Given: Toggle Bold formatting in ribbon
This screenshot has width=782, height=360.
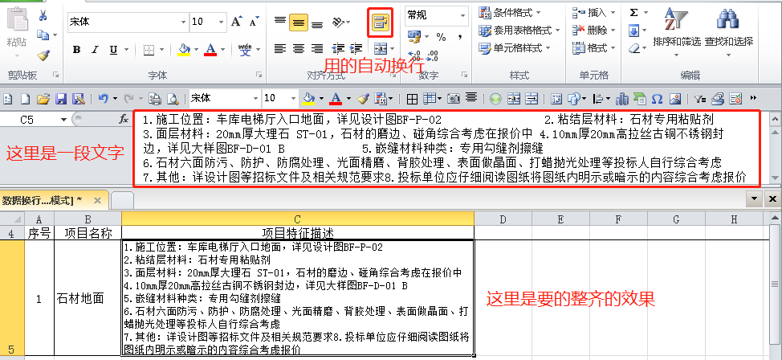Looking at the screenshot, I should coord(76,50).
